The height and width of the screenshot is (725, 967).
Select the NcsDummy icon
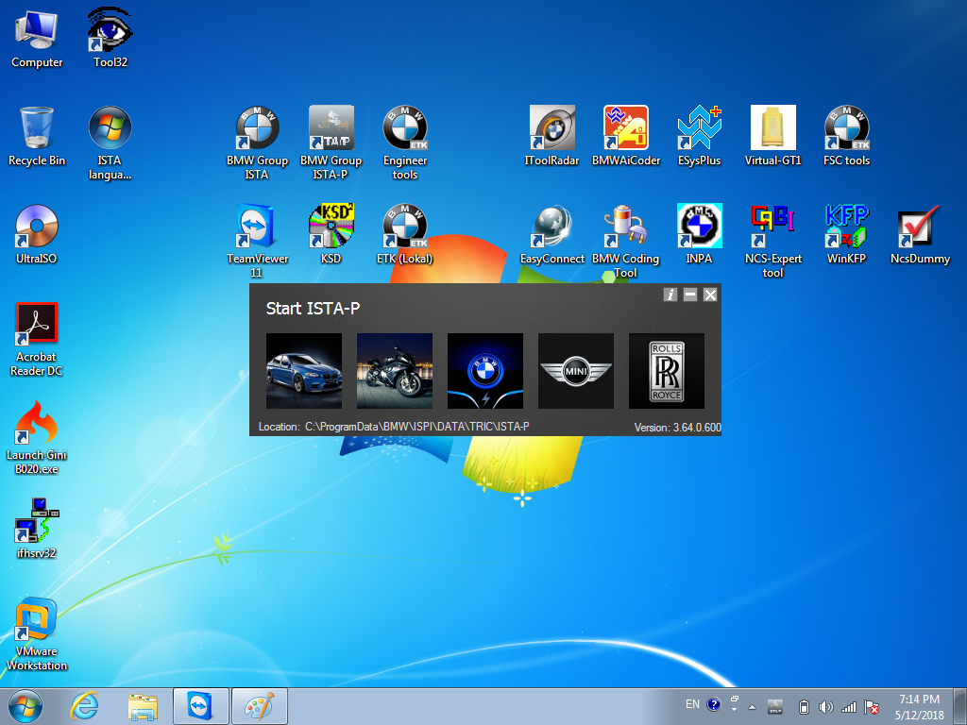(x=920, y=234)
